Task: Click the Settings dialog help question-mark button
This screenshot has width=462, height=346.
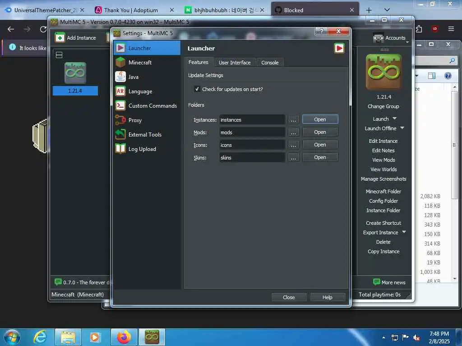Action: pyautogui.click(x=321, y=31)
